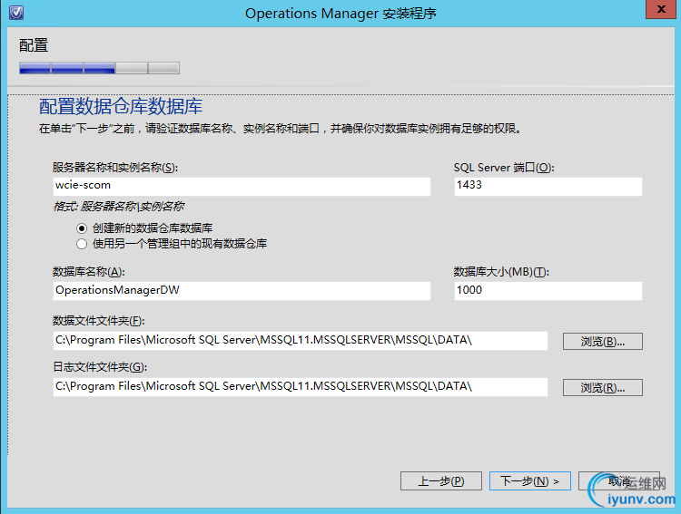Go back with 上一步(P) button
The width and height of the screenshot is (681, 514).
pyautogui.click(x=440, y=481)
